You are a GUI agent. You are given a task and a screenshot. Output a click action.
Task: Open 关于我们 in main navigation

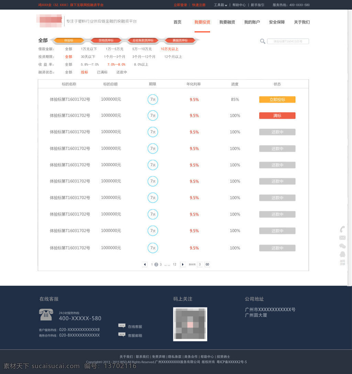(x=301, y=22)
